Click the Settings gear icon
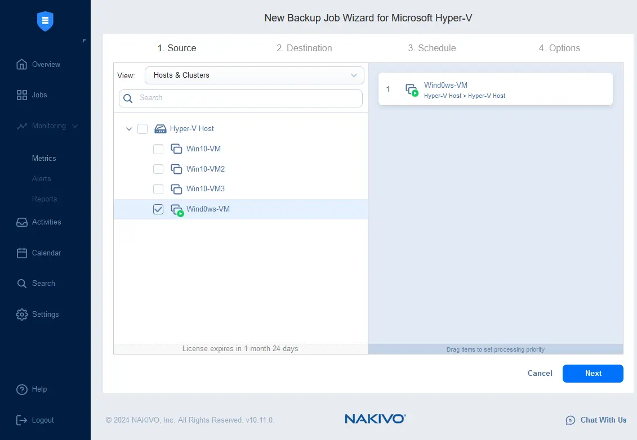Screen dimensions: 637x440 (21, 314)
